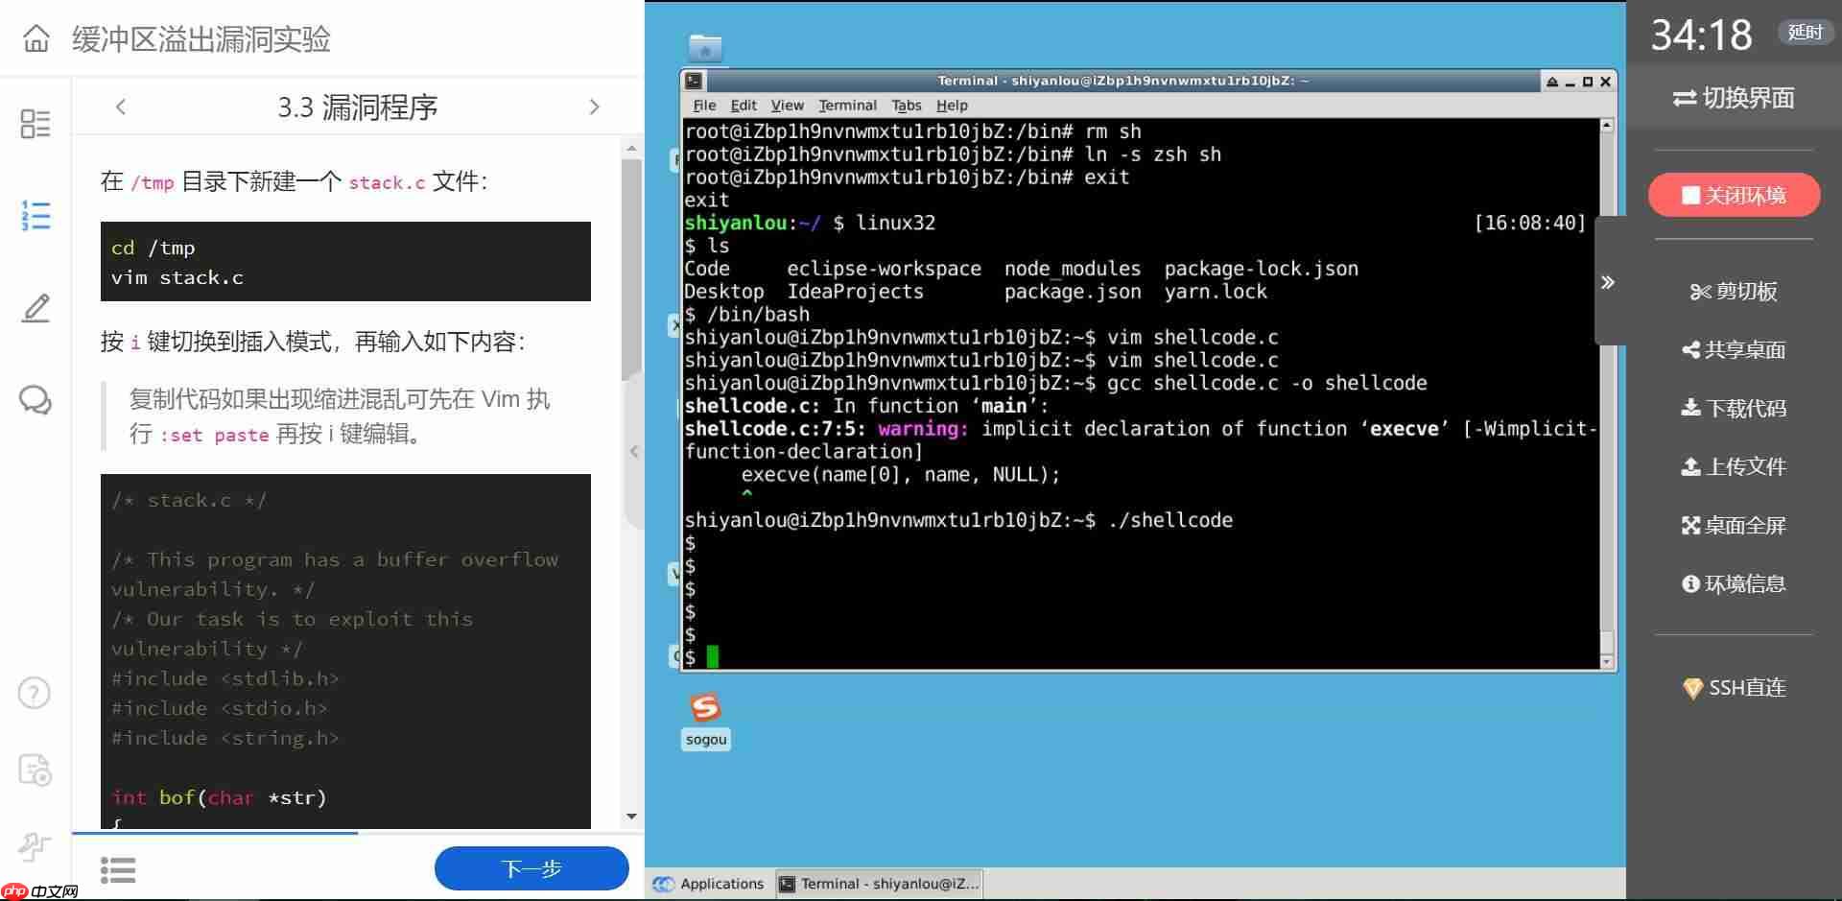Click the terminal window menu icon
Screen dimensions: 1842x901
(695, 82)
